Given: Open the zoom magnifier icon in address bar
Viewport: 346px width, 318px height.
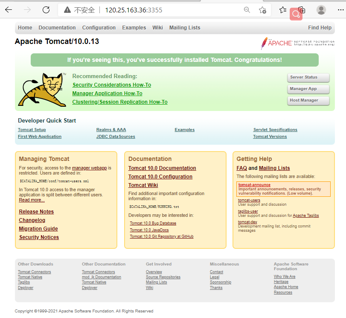Looking at the screenshot, I should (247, 10).
